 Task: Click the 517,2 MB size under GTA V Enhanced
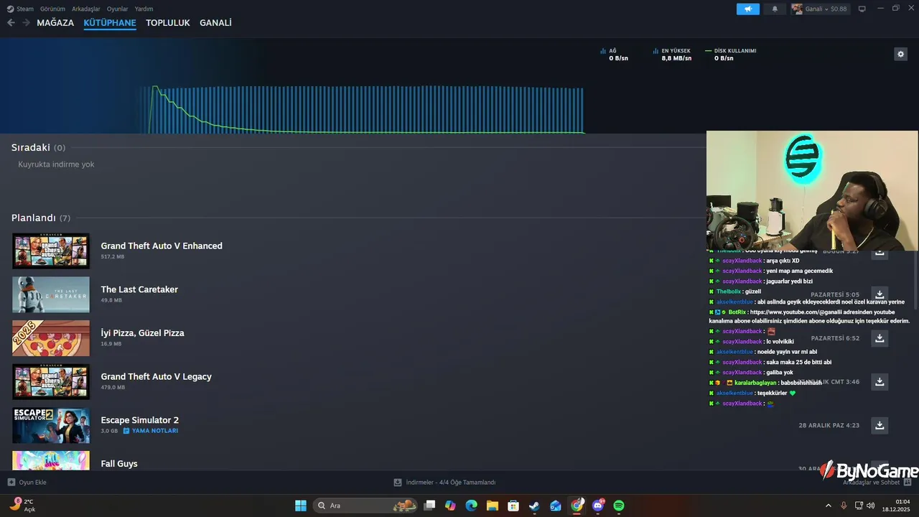point(113,256)
